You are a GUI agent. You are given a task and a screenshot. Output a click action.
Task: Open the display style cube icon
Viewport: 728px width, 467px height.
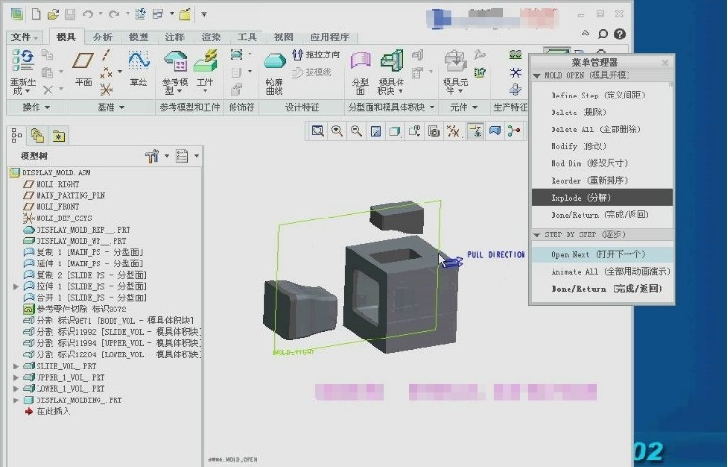click(395, 131)
